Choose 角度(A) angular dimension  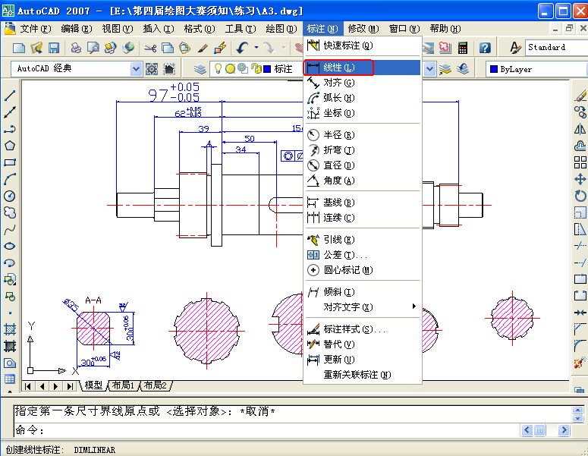click(362, 181)
